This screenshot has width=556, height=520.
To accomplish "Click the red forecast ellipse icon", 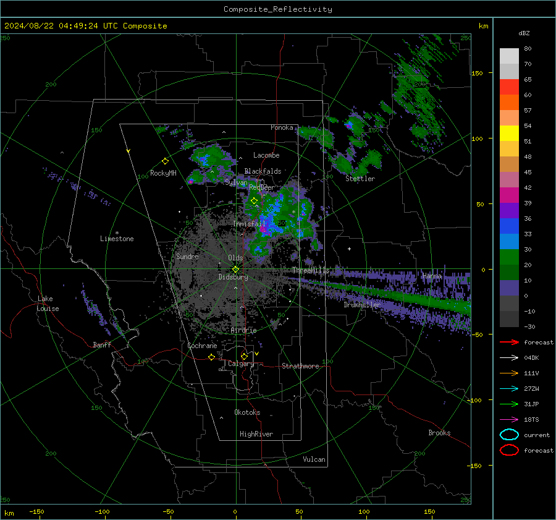I will (509, 450).
